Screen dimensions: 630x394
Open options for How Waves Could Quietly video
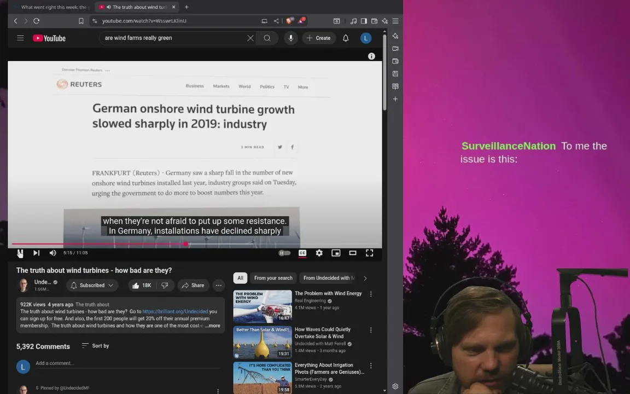pyautogui.click(x=371, y=330)
